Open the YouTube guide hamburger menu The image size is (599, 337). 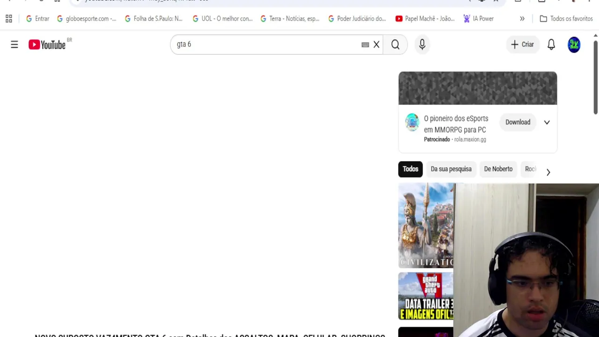(x=15, y=44)
